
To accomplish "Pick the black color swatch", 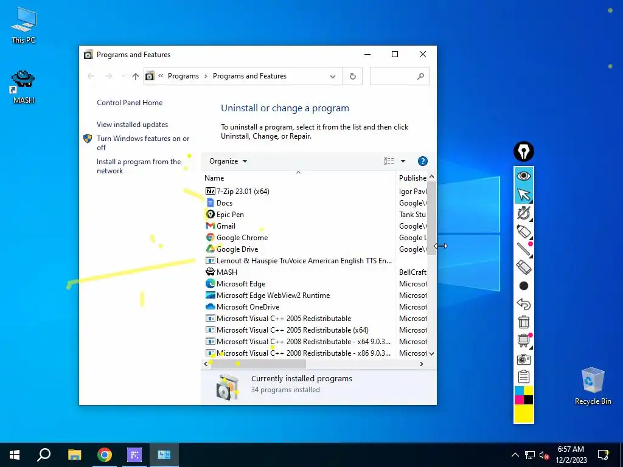I will tap(529, 400).
